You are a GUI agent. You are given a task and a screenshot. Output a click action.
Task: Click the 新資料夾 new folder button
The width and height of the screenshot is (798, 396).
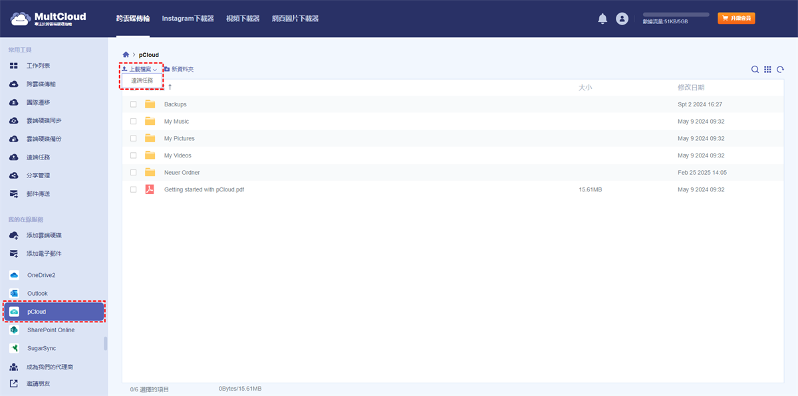178,69
